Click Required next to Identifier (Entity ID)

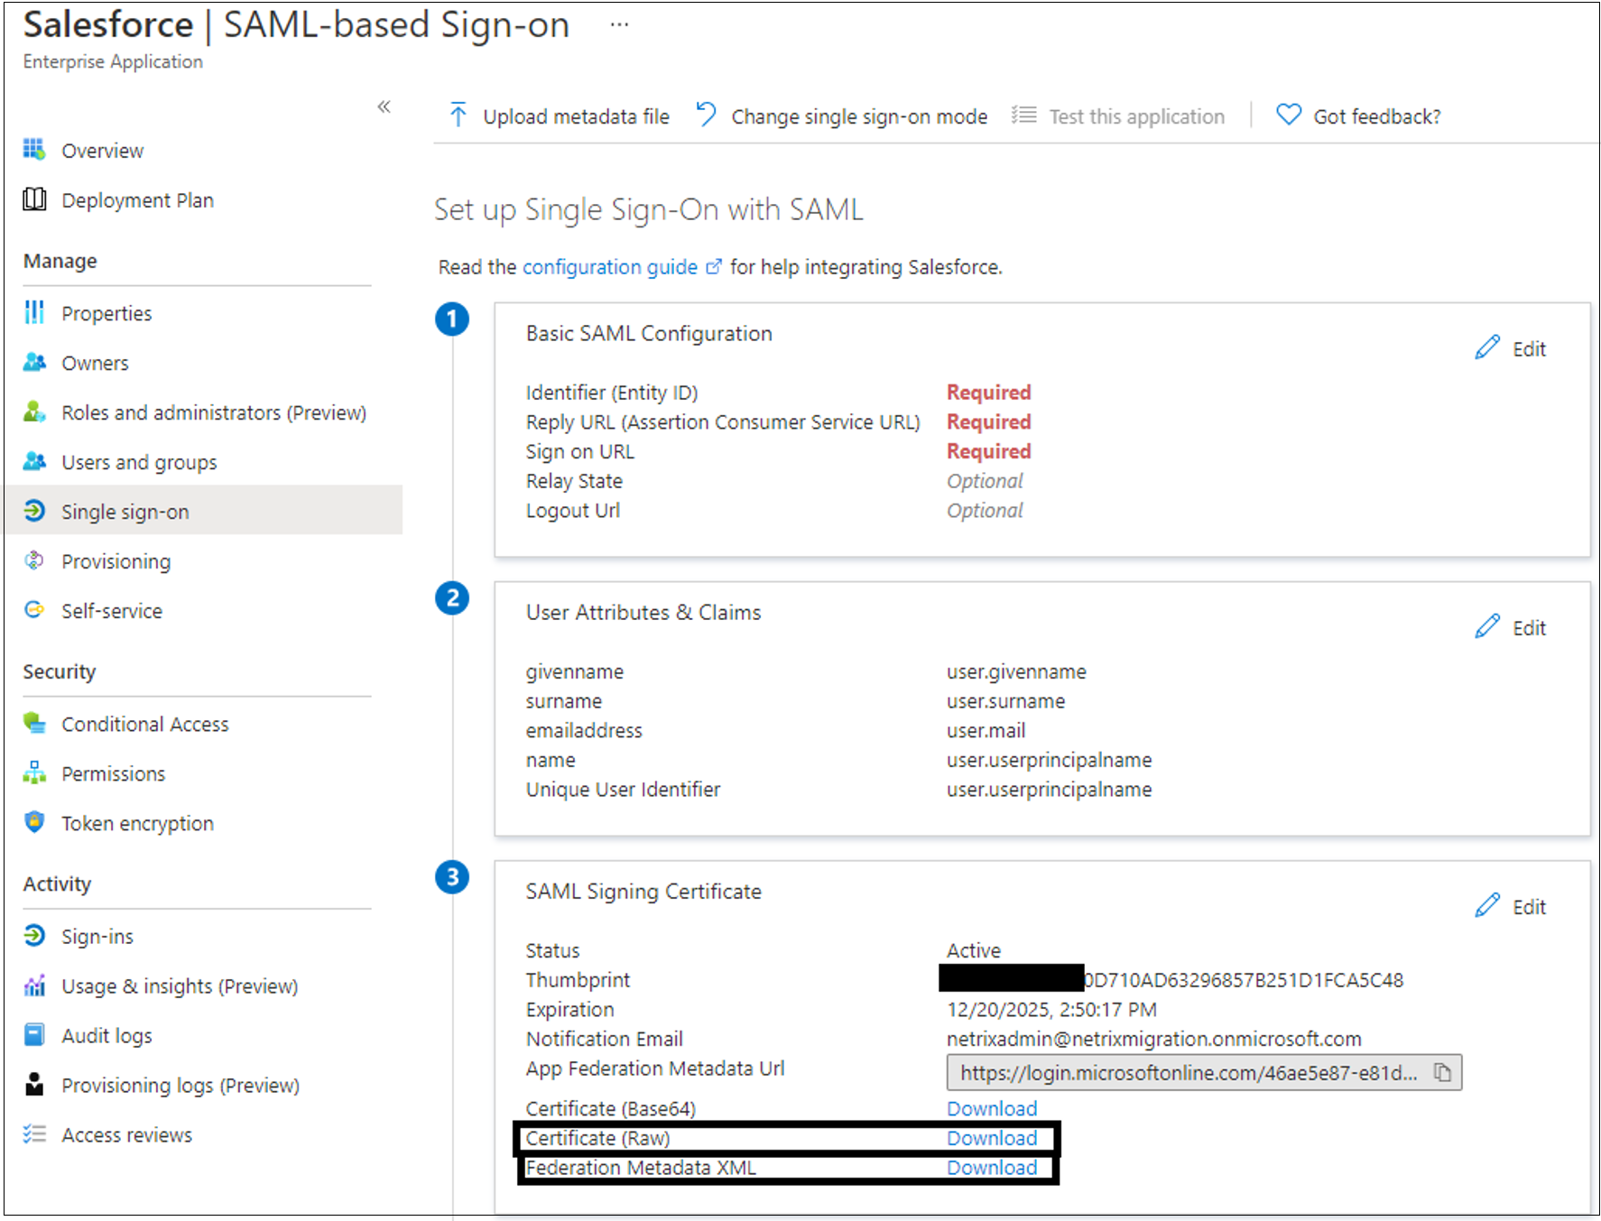tap(989, 392)
